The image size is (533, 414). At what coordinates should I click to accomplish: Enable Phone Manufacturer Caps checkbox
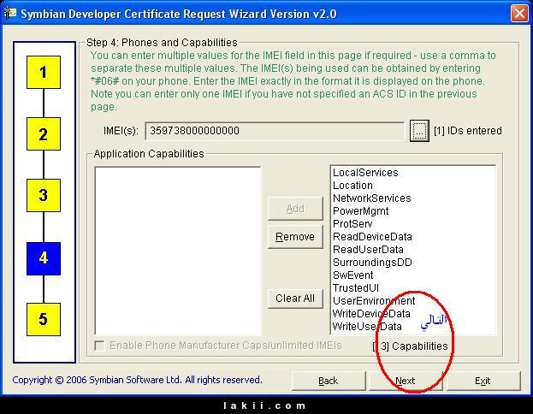pyautogui.click(x=99, y=346)
